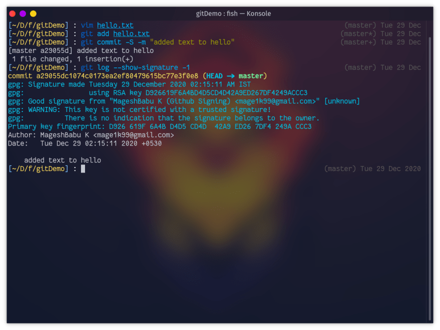Click the purple window control button
This screenshot has width=440, height=330.
click(x=22, y=13)
